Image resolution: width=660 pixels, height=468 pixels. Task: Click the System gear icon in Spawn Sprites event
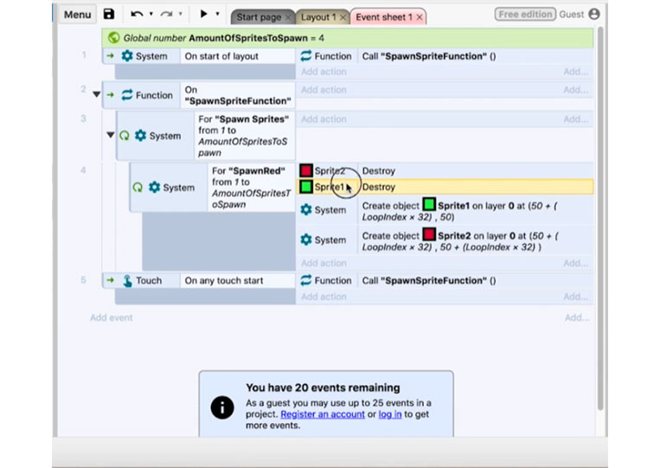pyautogui.click(x=141, y=136)
